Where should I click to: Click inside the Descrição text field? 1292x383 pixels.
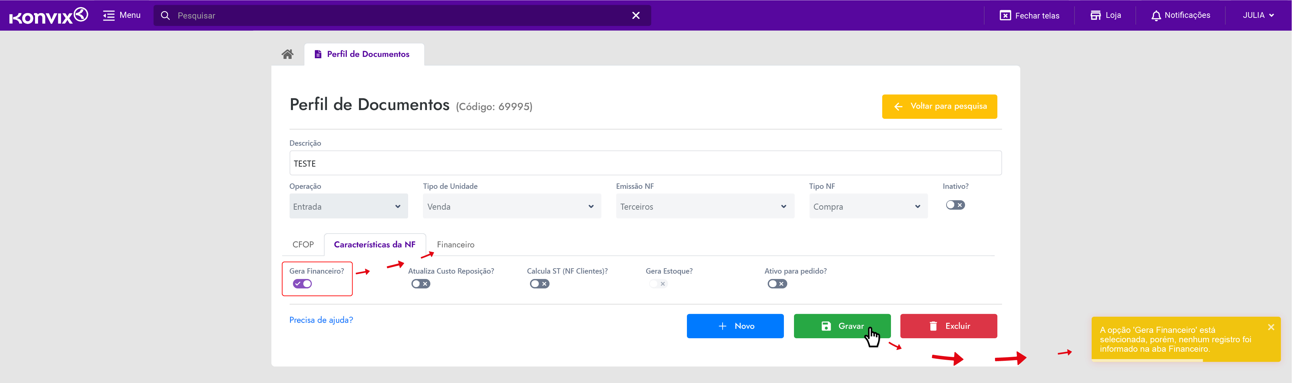[x=645, y=164]
